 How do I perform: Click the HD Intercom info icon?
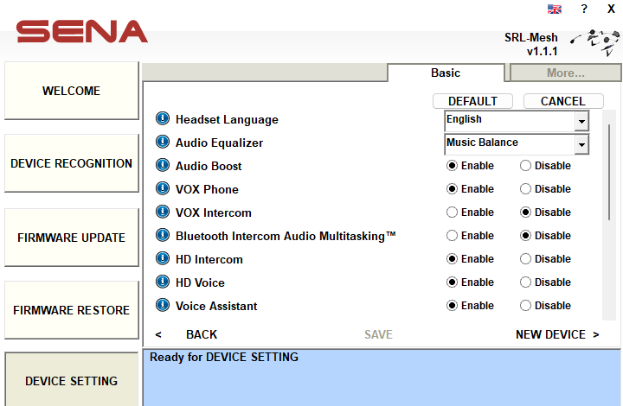click(162, 259)
